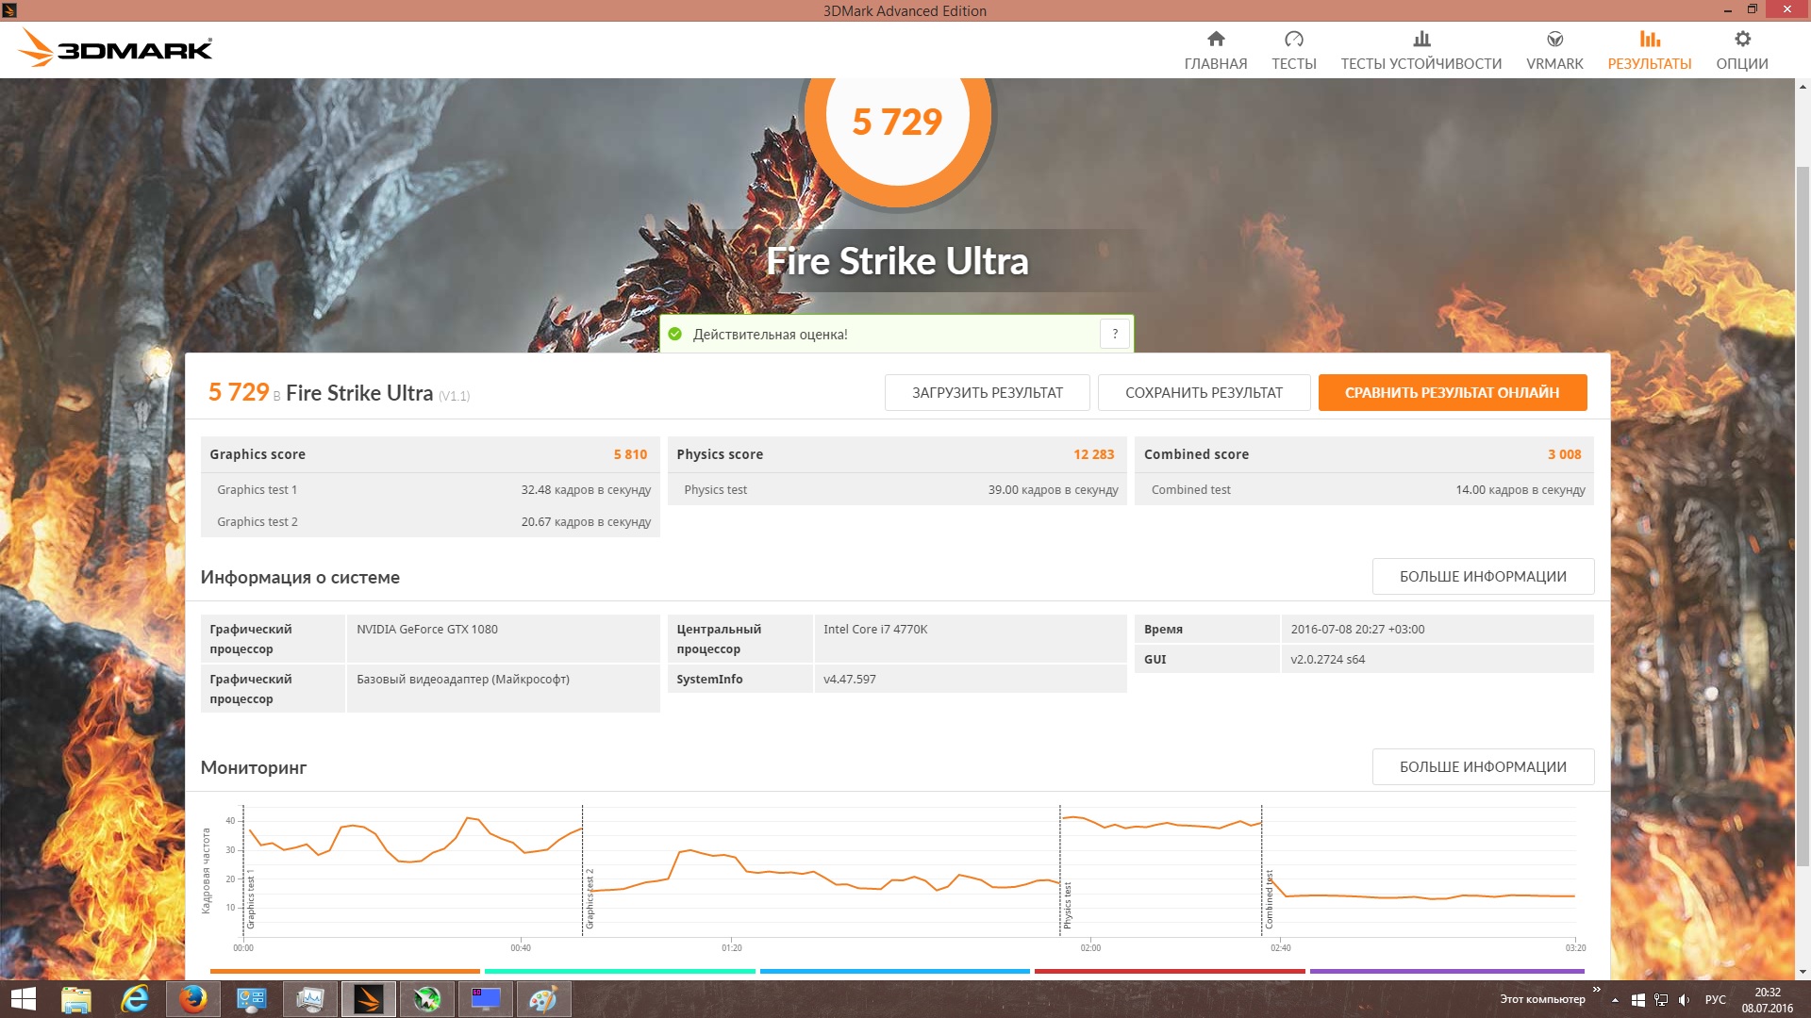Click the green valid score checkmark
This screenshot has height=1018, width=1811.
click(x=675, y=334)
